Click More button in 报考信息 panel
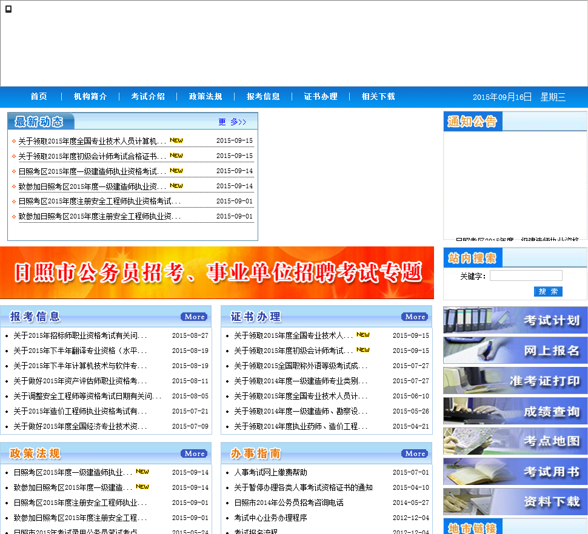This screenshot has height=534, width=588. coord(194,317)
